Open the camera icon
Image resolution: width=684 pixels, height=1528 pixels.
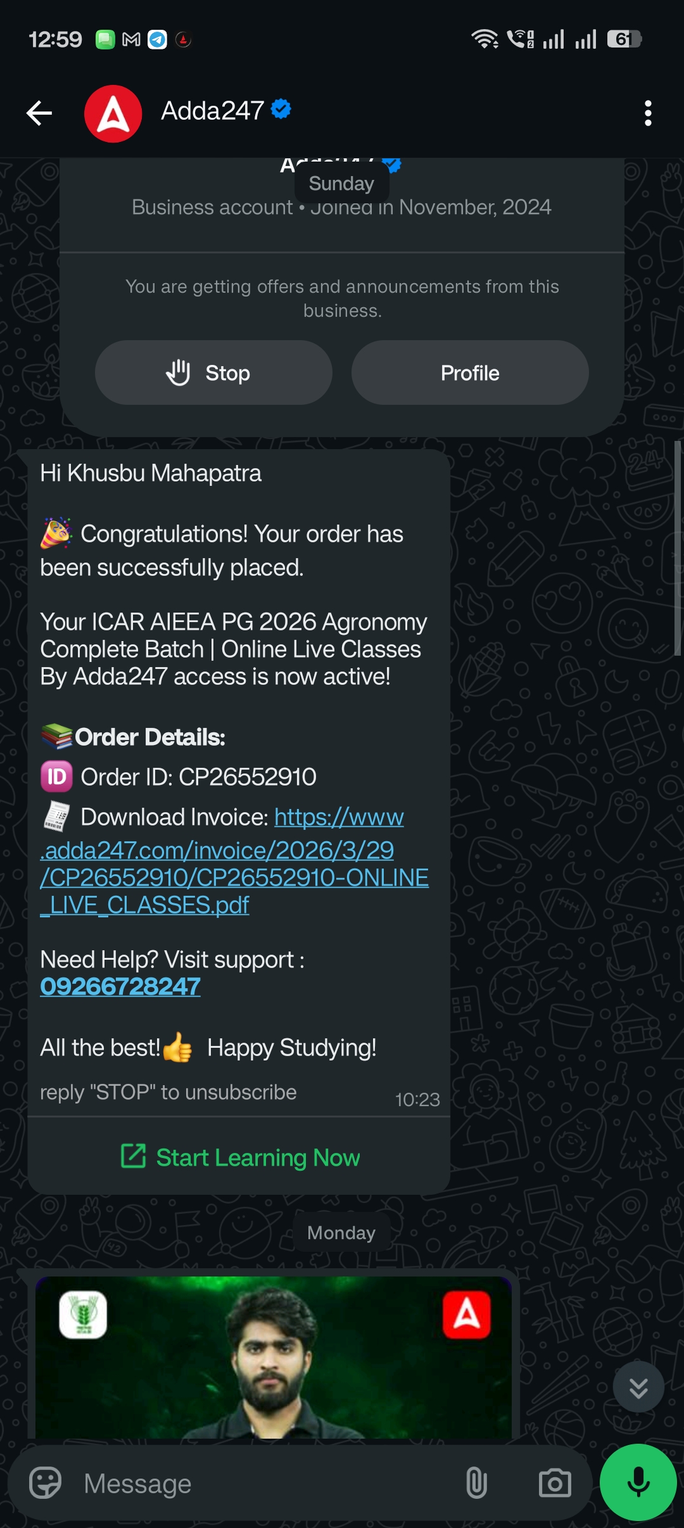(x=555, y=1483)
